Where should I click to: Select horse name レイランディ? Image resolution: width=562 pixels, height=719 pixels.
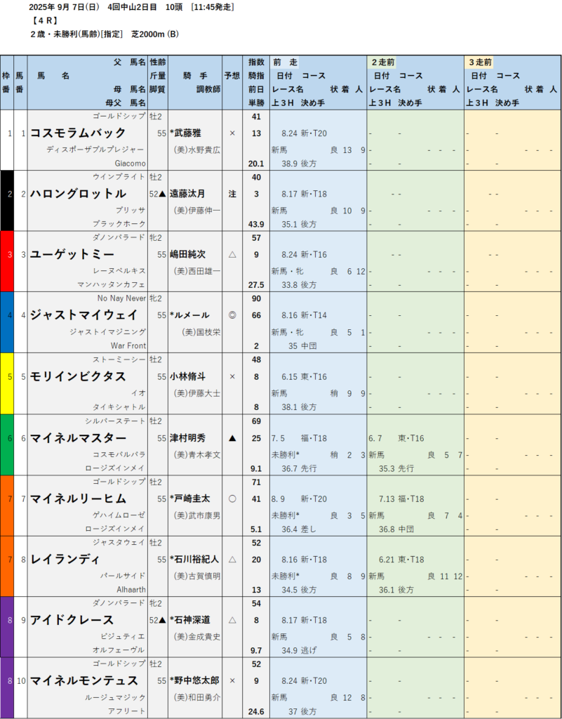[66, 559]
